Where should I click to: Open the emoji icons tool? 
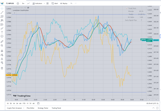click(x=2, y=36)
